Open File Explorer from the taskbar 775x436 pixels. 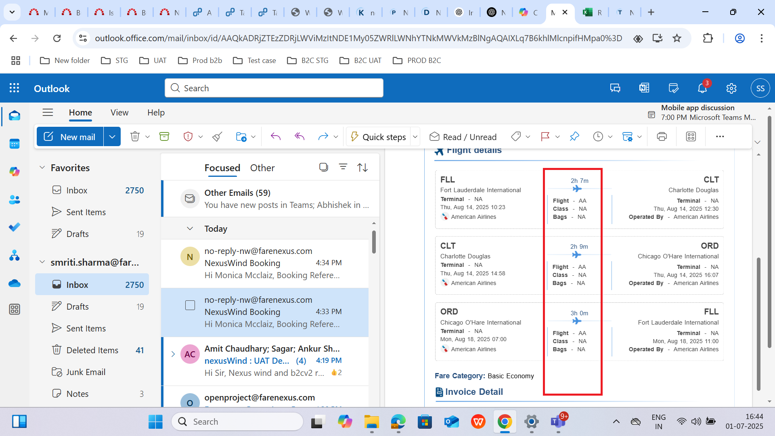pos(371,421)
